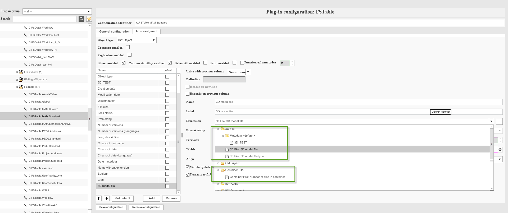Click the Save configuration button
Image resolution: width=508 pixels, height=213 pixels.
(111, 207)
